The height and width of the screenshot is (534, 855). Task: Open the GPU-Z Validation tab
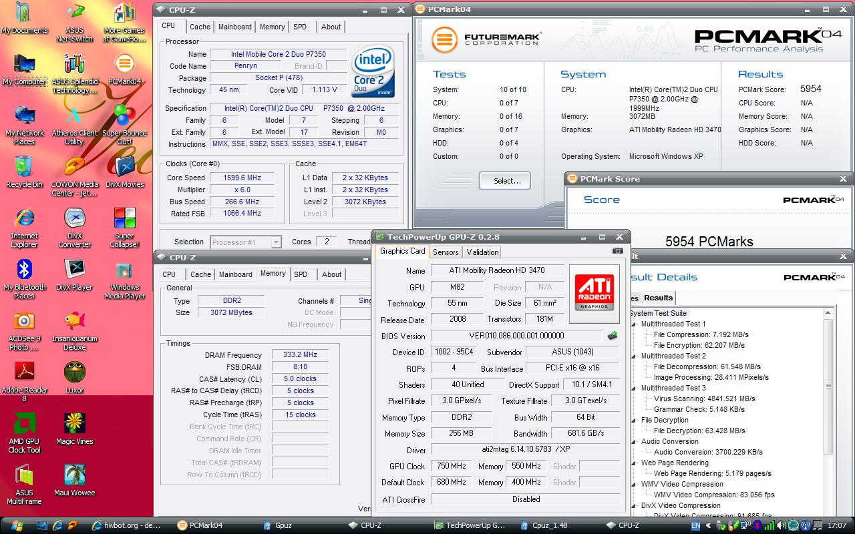click(482, 252)
